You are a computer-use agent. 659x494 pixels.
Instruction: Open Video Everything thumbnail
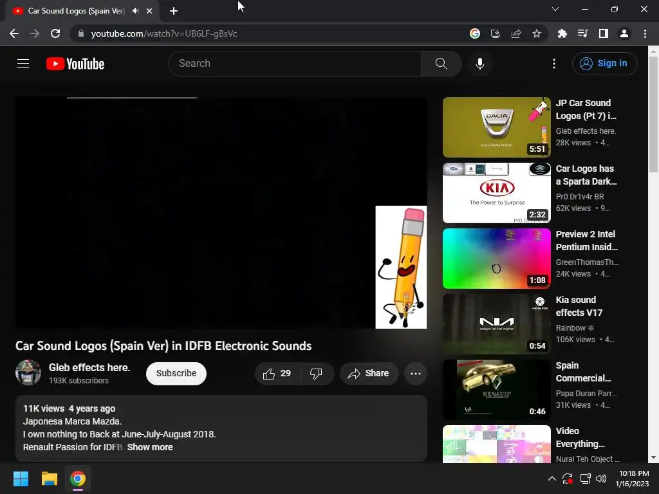pos(496,444)
